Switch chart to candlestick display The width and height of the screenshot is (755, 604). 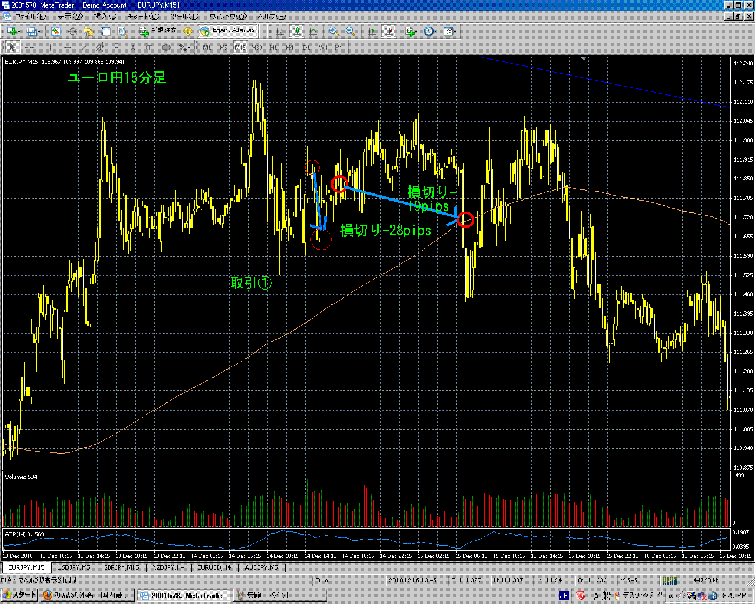click(x=297, y=31)
